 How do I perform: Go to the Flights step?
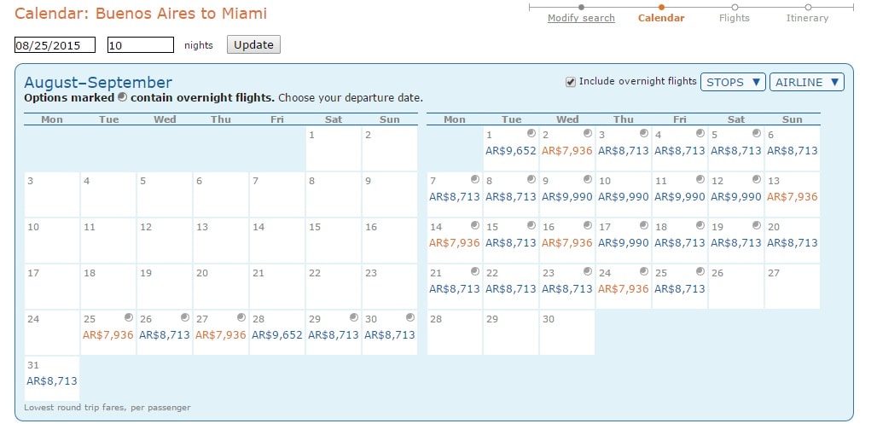coord(734,18)
